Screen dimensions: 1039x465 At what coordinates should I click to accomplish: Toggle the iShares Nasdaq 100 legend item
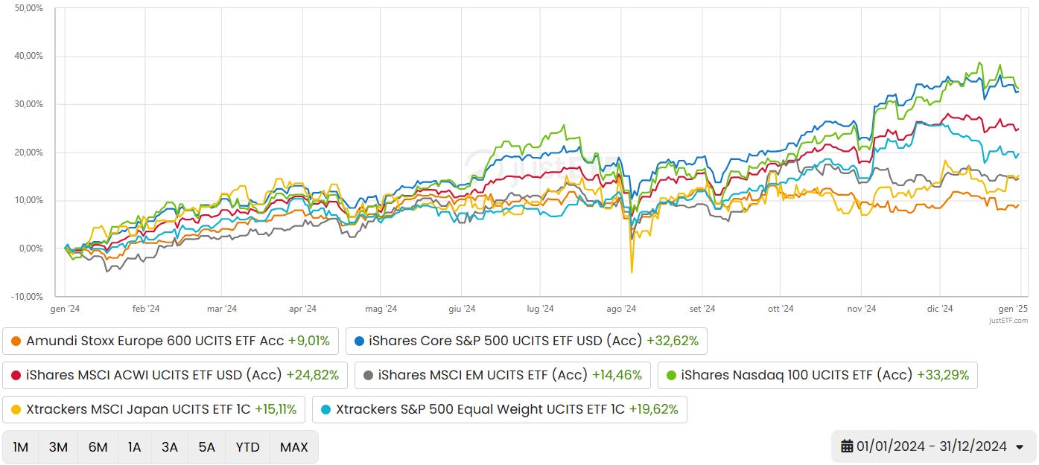pyautogui.click(x=818, y=375)
